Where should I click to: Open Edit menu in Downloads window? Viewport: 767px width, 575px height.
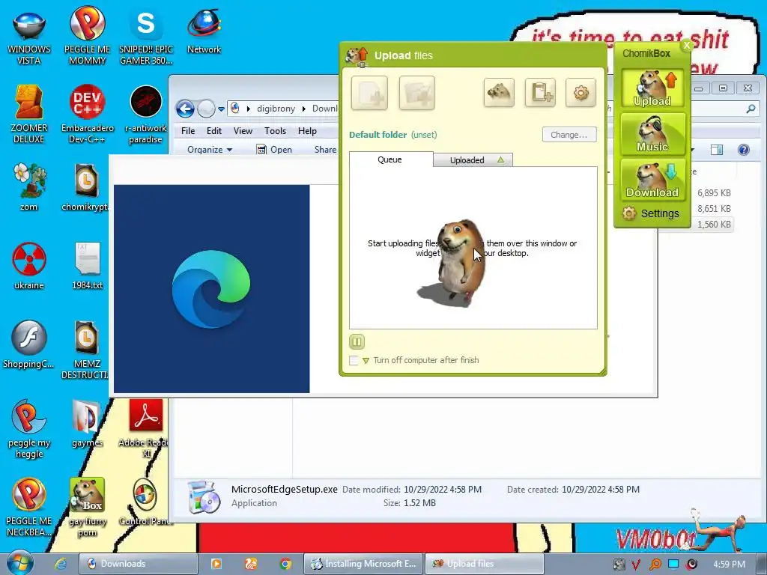point(213,131)
